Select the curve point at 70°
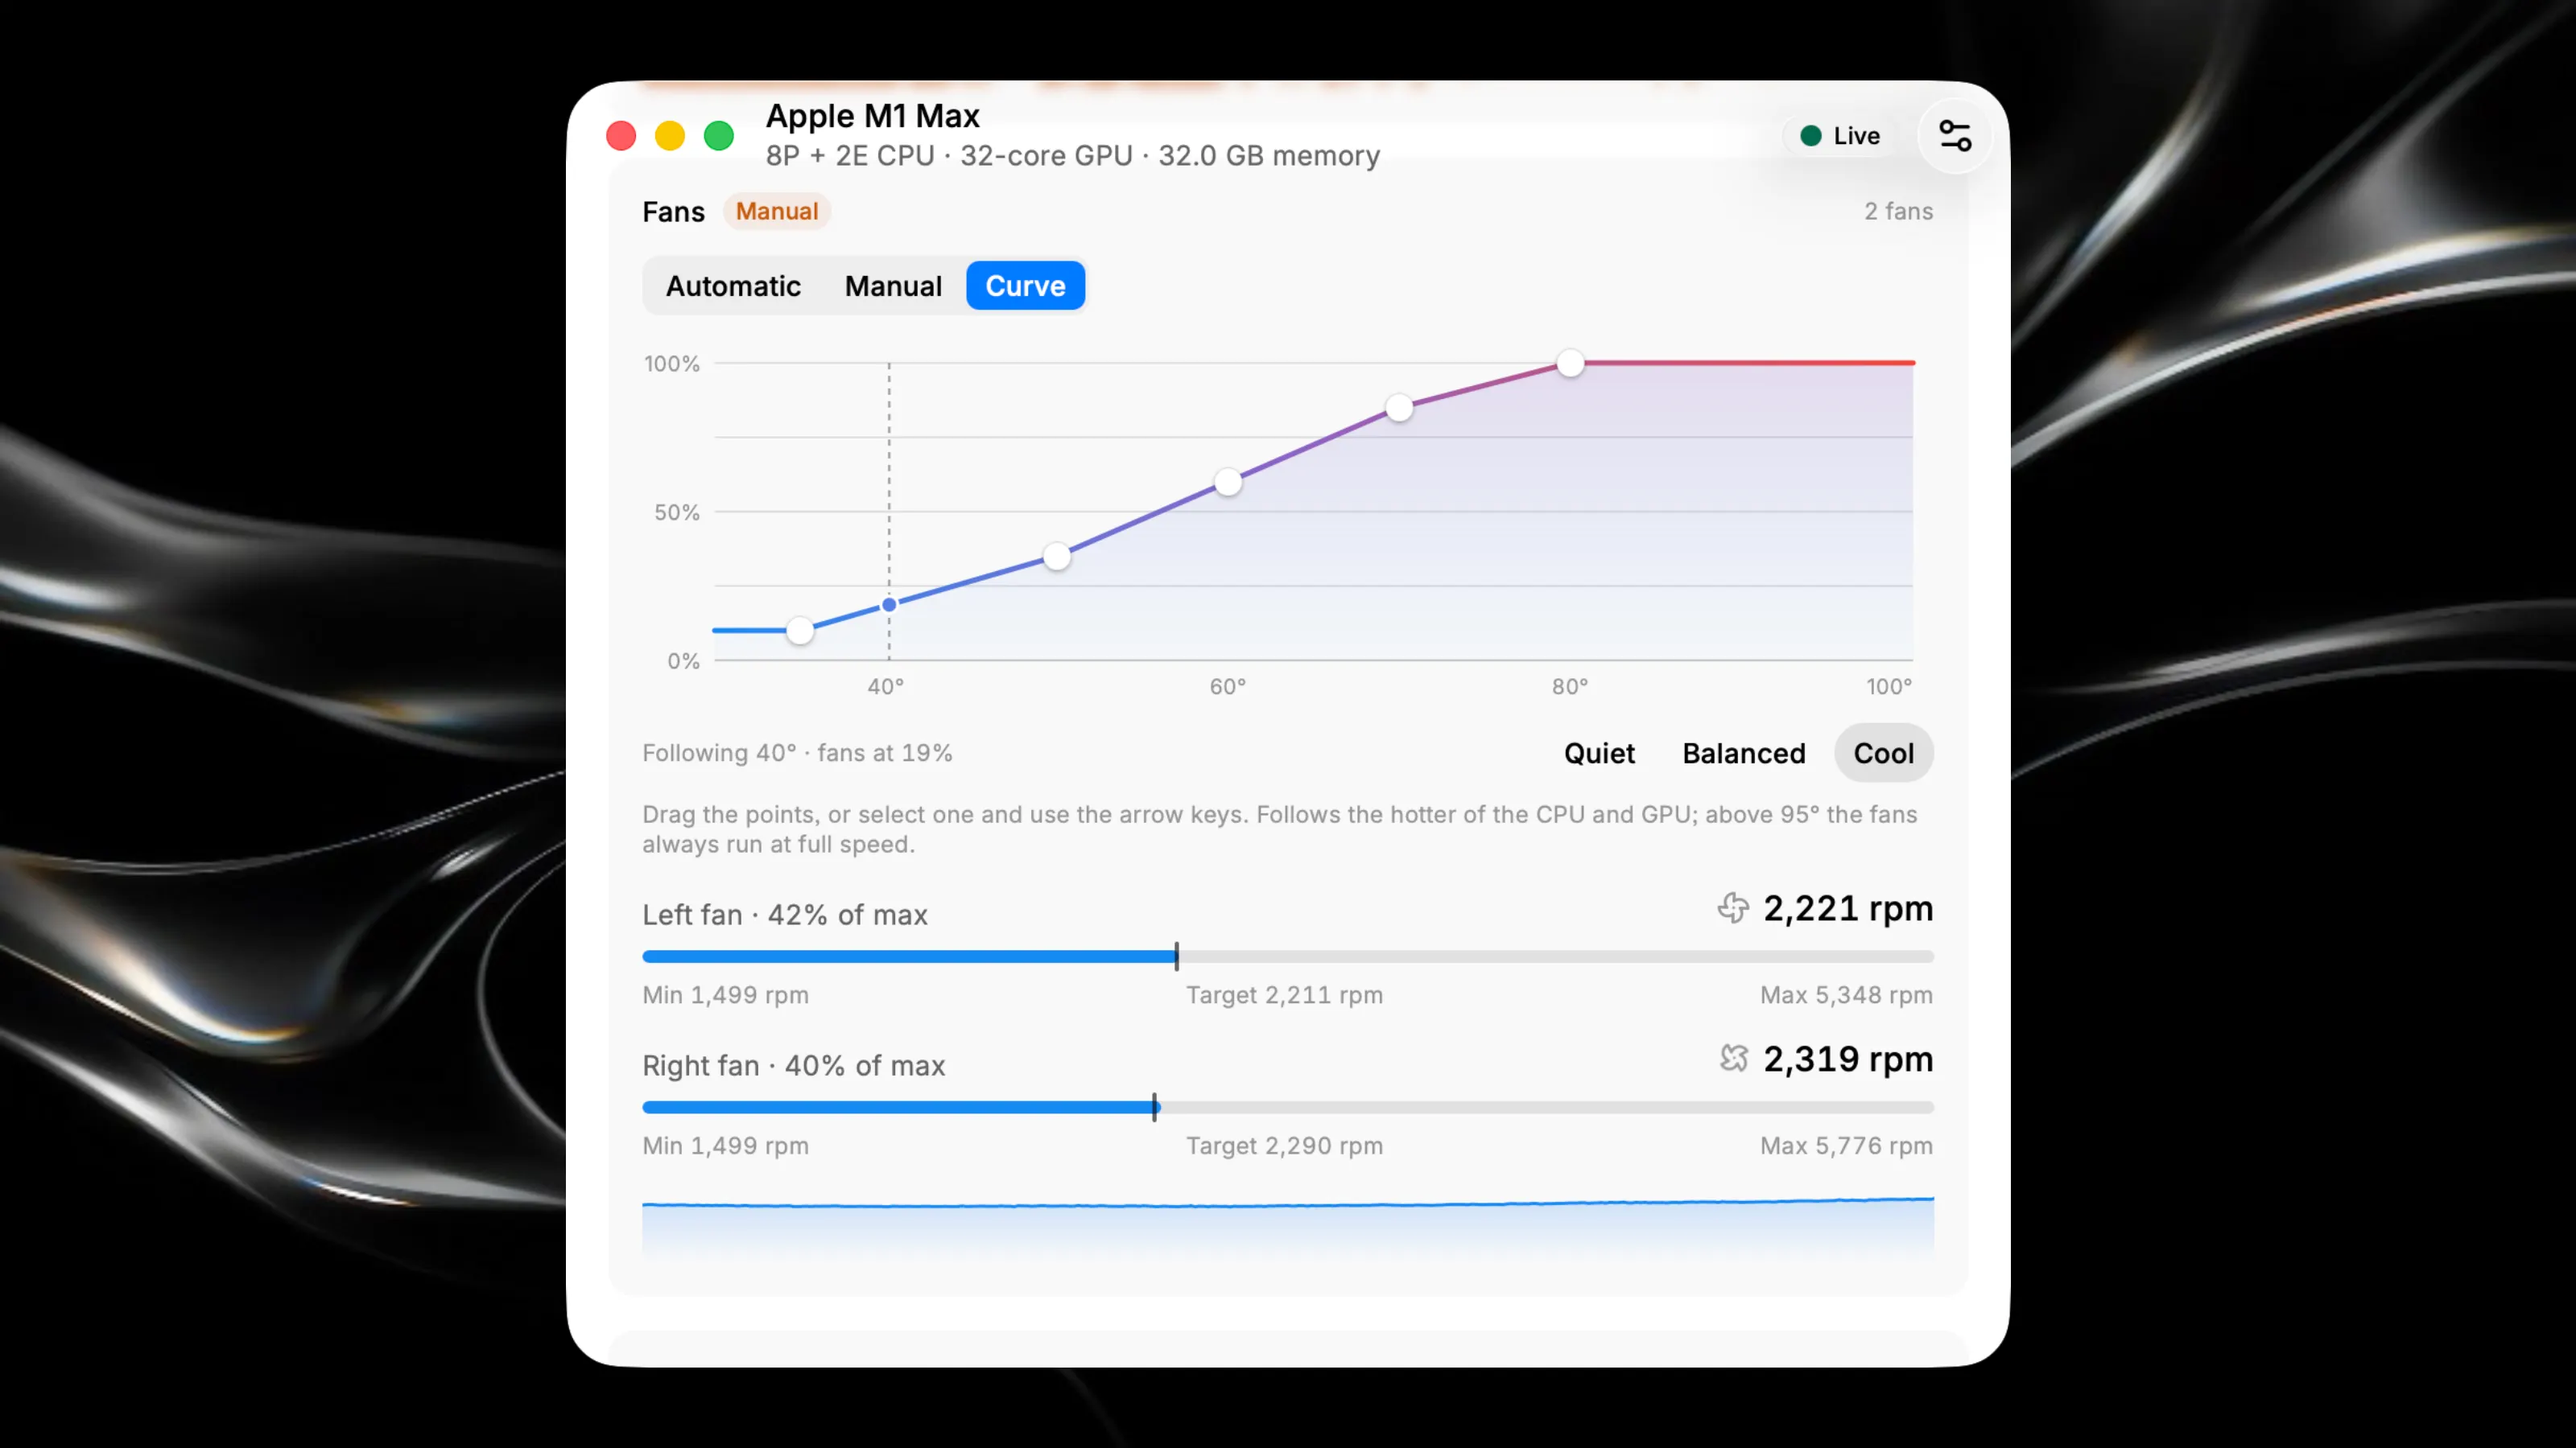Screen dimensions: 2576x1448 pyautogui.click(x=1399, y=408)
